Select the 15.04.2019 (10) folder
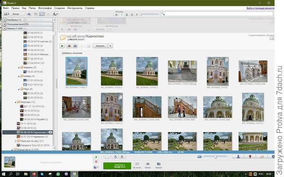 click(x=34, y=50)
